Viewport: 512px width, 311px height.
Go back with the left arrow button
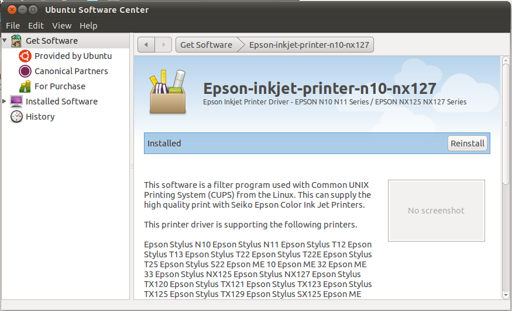(x=146, y=44)
